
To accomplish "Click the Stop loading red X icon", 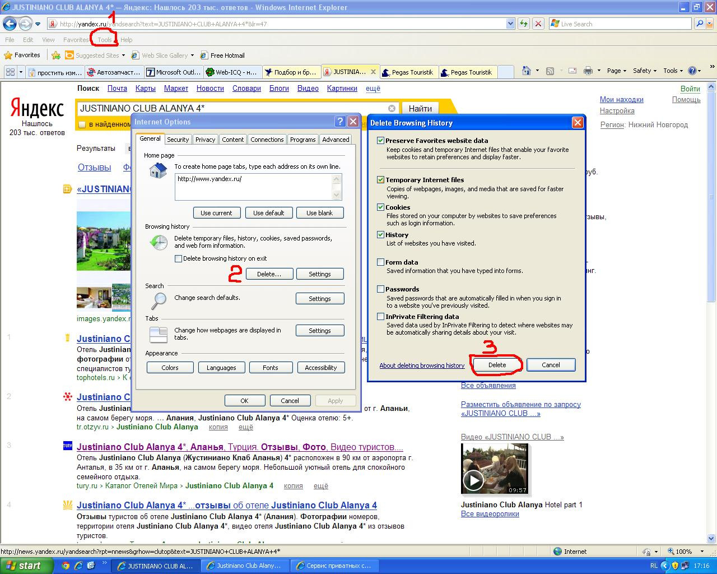I will [x=538, y=24].
